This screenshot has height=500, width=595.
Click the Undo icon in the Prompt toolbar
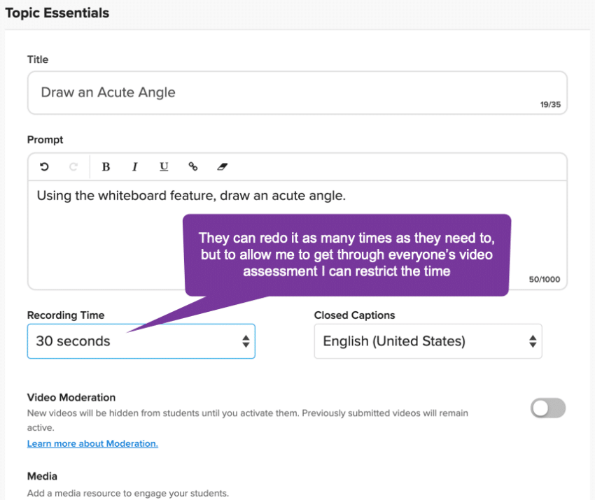click(x=44, y=166)
